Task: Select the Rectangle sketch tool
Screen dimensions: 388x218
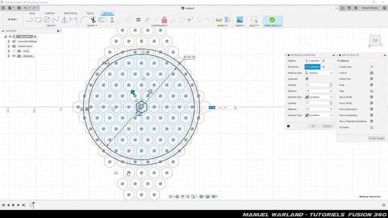Action: tap(38, 20)
